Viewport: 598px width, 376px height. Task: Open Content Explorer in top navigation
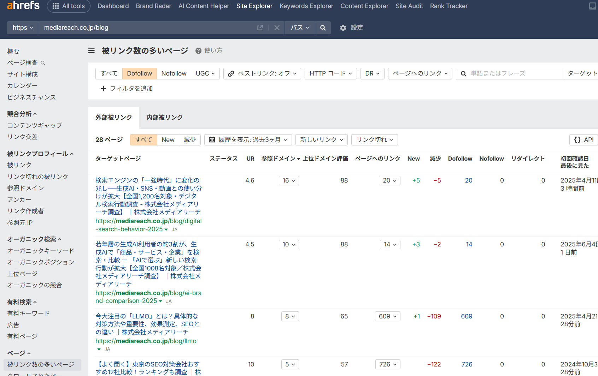coord(364,6)
